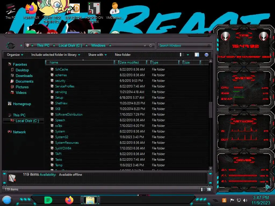275x206 pixels.
Task: Select the SoftwareDistribution folder
Action: point(69,114)
